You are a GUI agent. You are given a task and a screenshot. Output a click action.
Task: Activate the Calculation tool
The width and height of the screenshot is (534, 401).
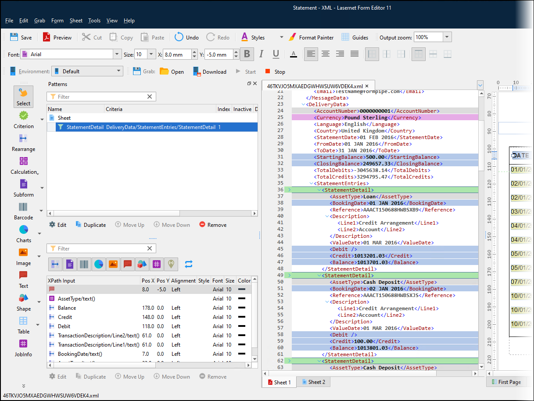[23, 165]
